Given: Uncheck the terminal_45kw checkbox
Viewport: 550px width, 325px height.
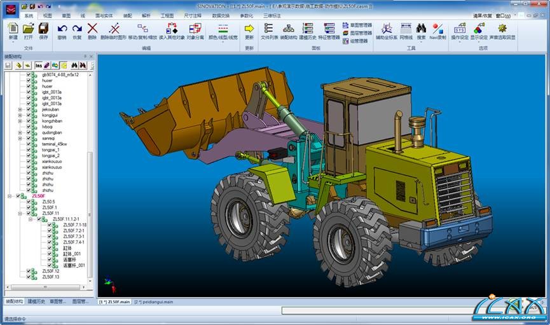Looking at the screenshot, I should click(29, 144).
